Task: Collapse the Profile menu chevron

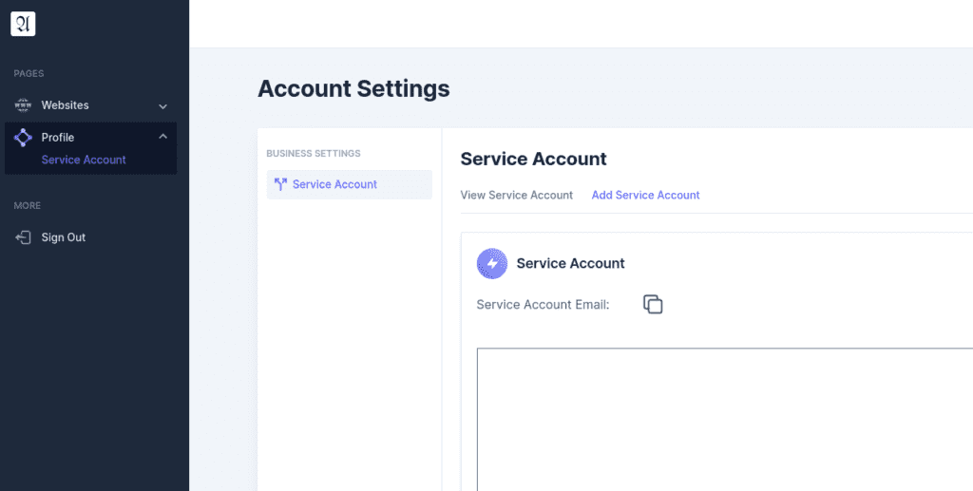Action: coord(162,137)
